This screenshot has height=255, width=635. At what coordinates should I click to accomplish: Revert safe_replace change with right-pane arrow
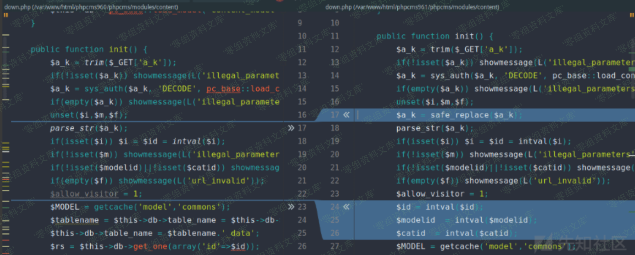click(346, 115)
